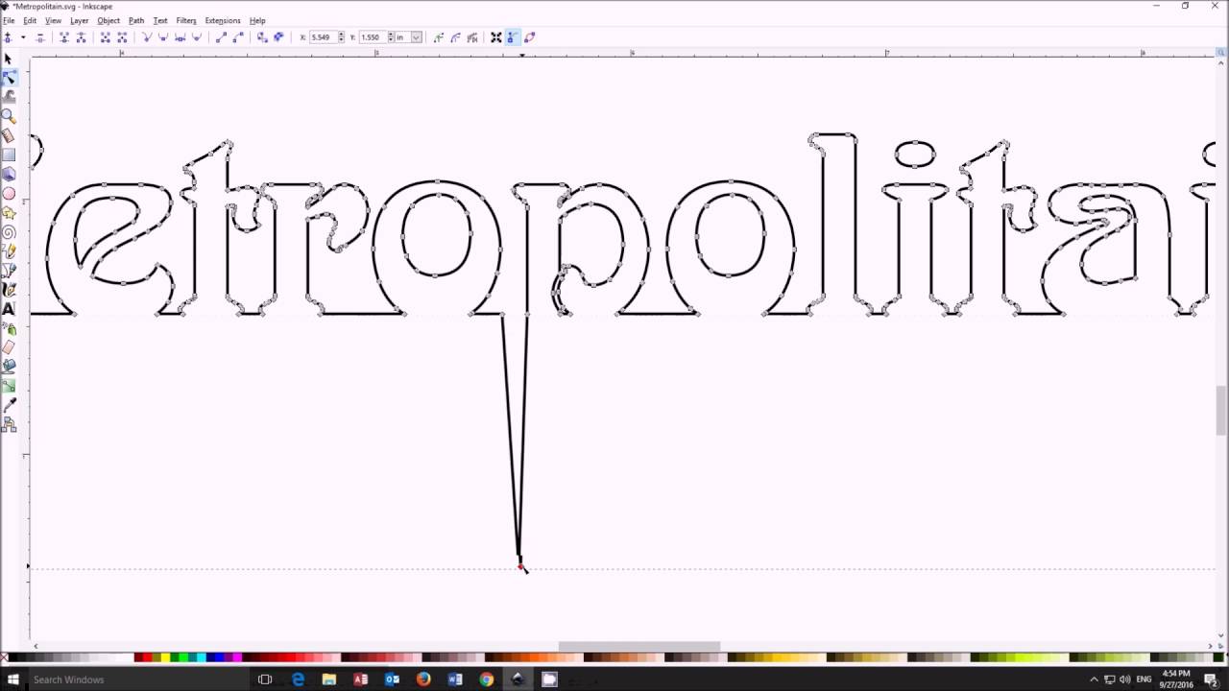Make selected nodes smooth
1229x691 pixels.
[163, 37]
